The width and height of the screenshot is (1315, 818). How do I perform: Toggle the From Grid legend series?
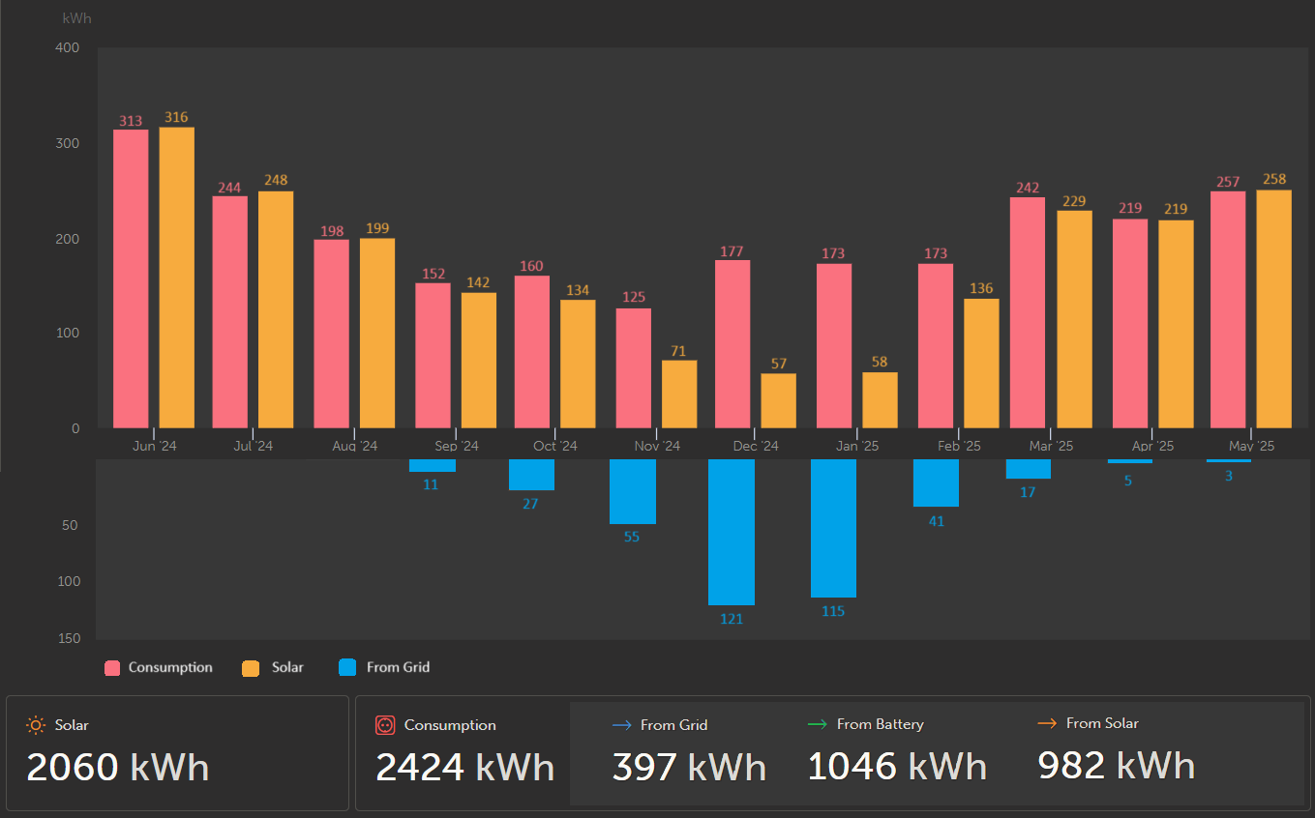point(384,667)
